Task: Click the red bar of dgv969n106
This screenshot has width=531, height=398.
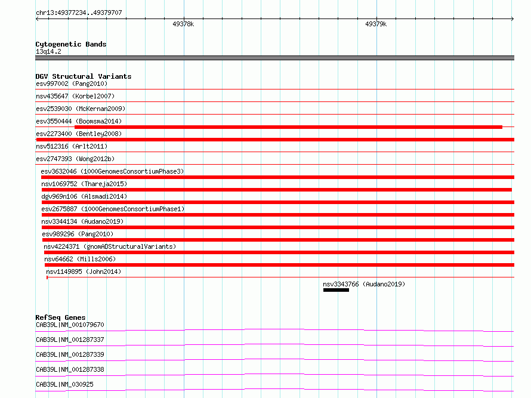Action: tap(278, 202)
